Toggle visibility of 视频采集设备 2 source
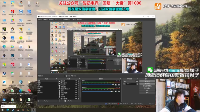Screen dimensions: 200x112 (x=76, y=89)
